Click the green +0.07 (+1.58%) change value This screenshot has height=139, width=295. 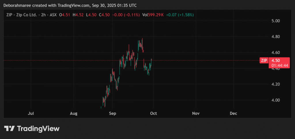point(180,15)
